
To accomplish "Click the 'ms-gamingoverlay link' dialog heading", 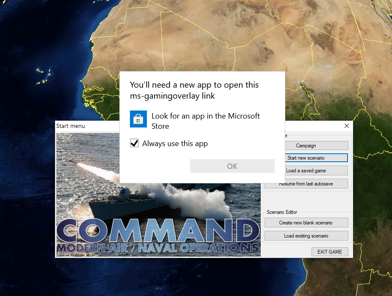I will click(x=194, y=90).
